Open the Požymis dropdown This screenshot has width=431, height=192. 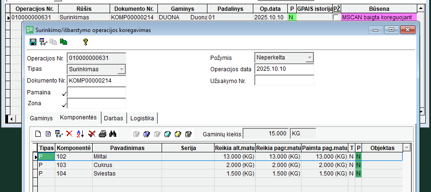(310, 58)
